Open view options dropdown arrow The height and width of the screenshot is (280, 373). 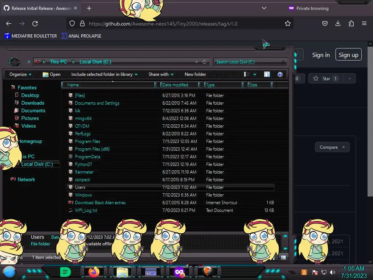coord(255,74)
